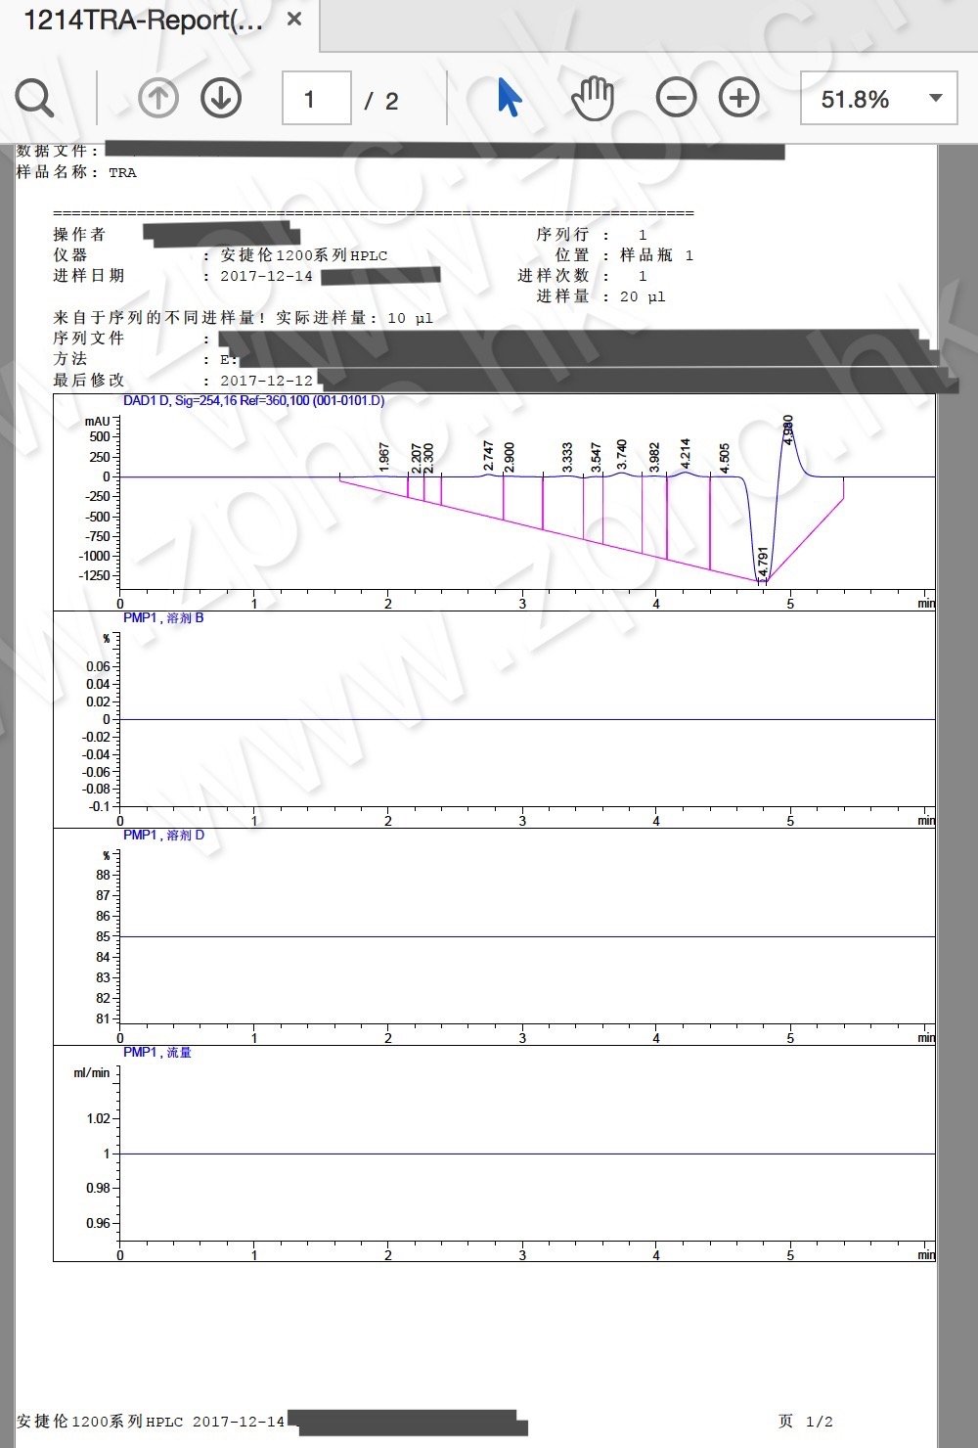Viewport: 978px width, 1448px height.
Task: Click the PMP1 溶剂 B chart title
Action: tap(163, 618)
